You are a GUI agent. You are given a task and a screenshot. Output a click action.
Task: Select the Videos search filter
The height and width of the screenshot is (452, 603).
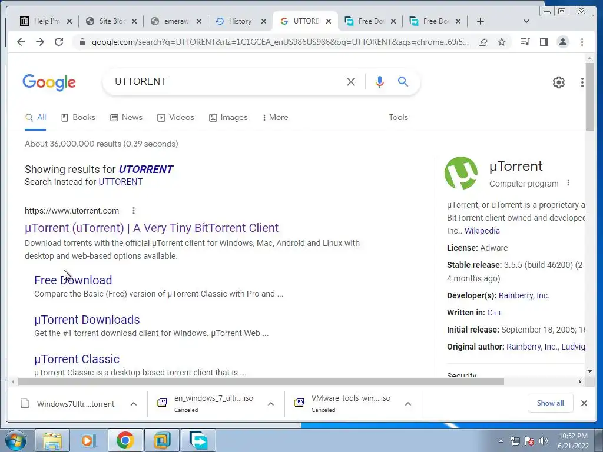(x=175, y=117)
